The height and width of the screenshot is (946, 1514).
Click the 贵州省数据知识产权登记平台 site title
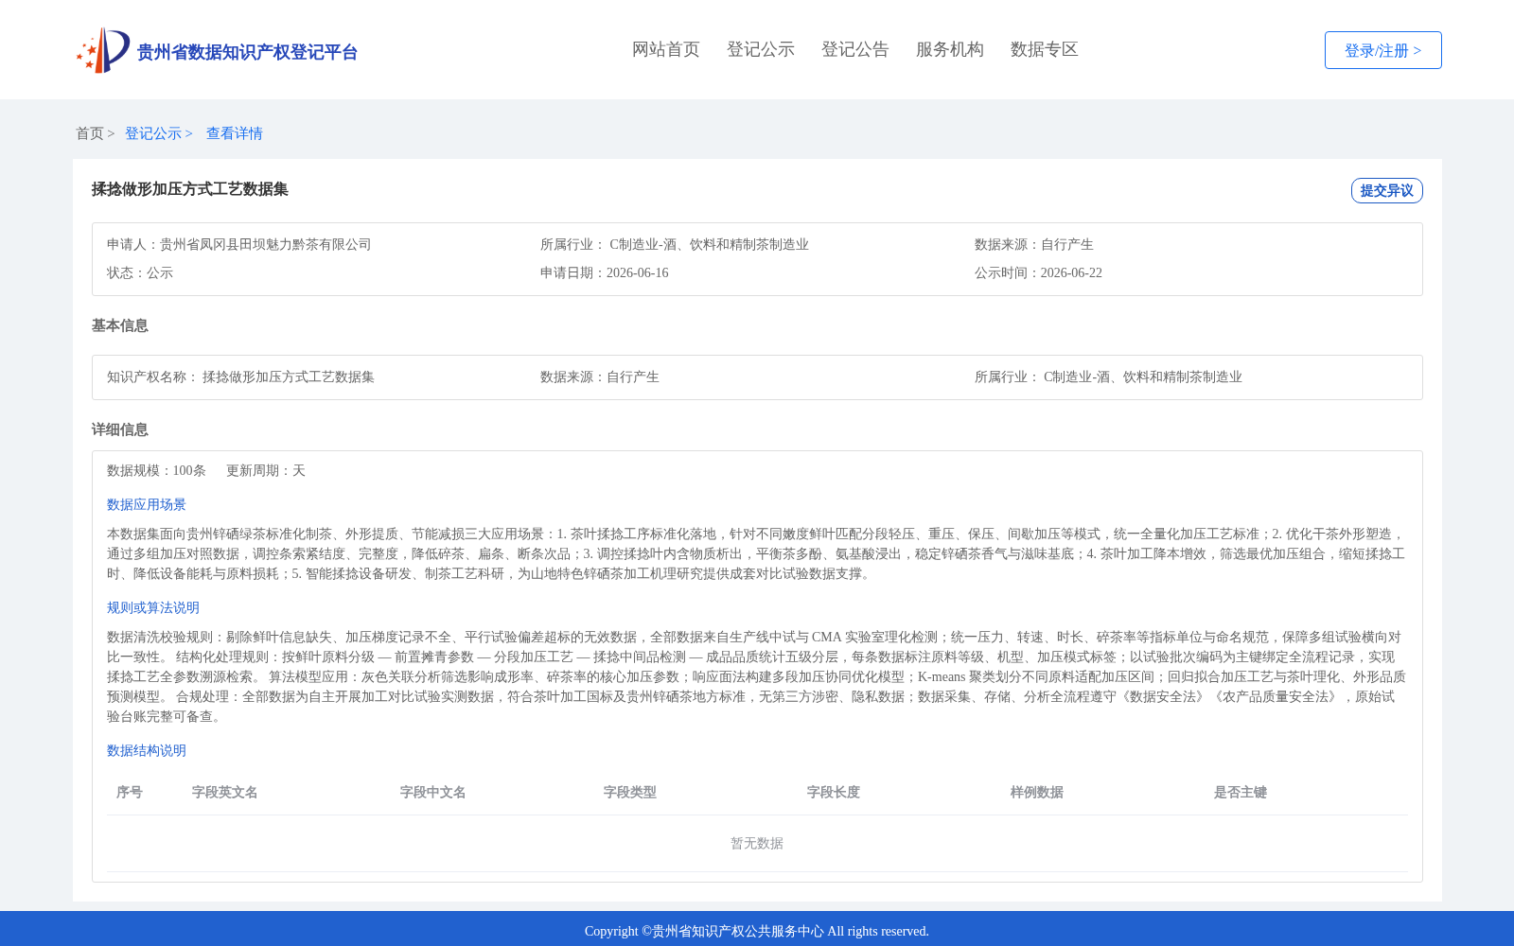tap(247, 52)
